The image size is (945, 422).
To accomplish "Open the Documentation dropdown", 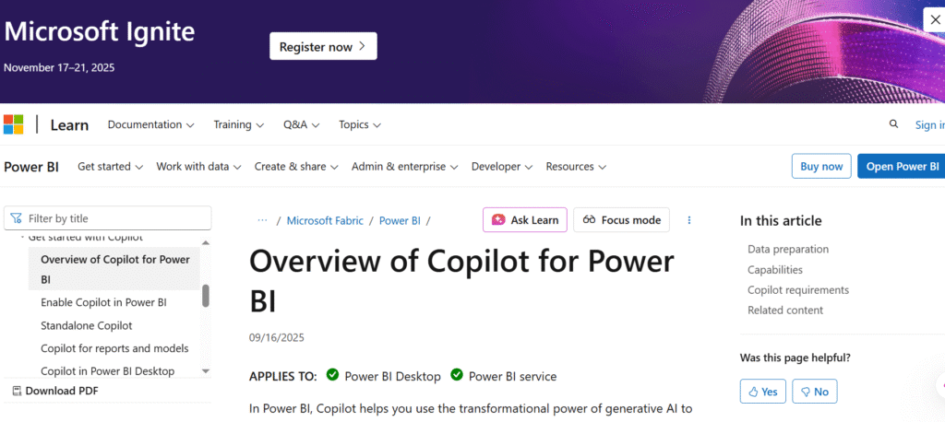I will click(x=150, y=124).
